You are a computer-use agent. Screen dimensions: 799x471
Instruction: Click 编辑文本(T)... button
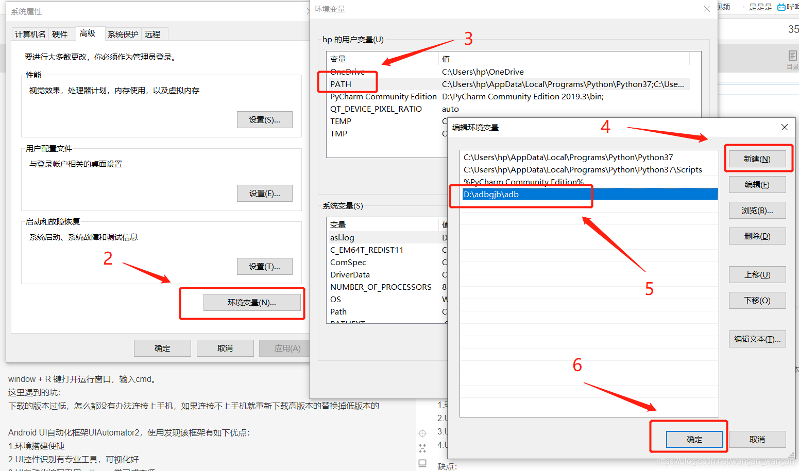coord(757,339)
